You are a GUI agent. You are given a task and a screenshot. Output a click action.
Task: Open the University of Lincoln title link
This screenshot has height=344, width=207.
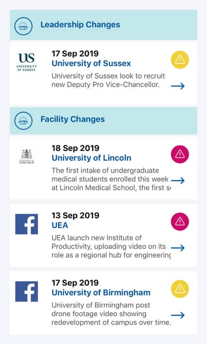click(x=92, y=158)
